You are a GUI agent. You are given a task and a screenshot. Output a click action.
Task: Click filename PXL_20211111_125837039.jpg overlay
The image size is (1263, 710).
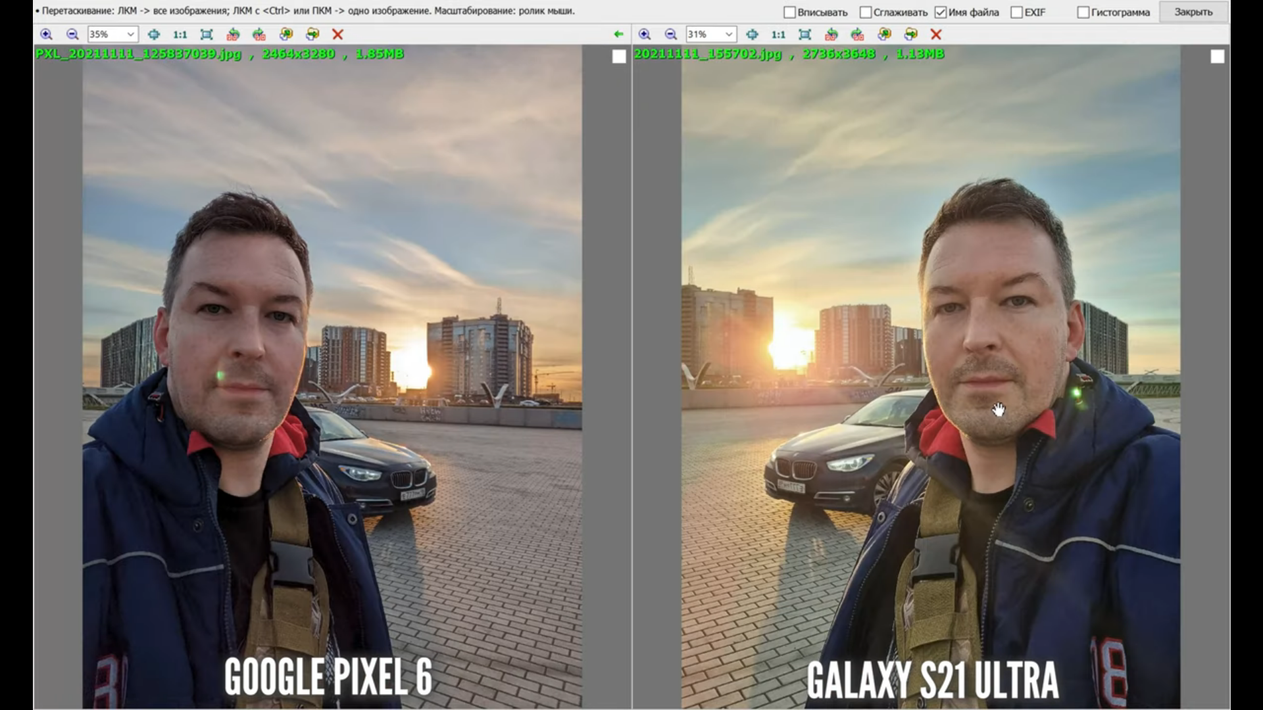(139, 54)
